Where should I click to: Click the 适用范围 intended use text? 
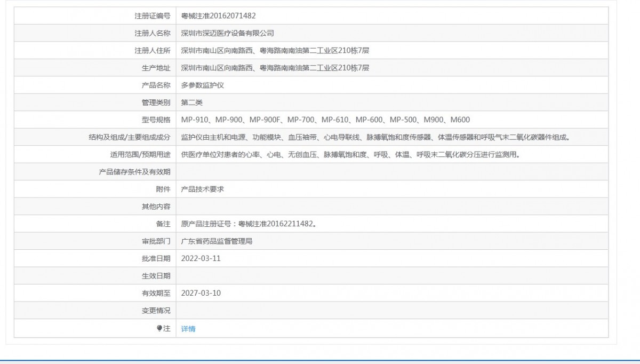pos(350,155)
